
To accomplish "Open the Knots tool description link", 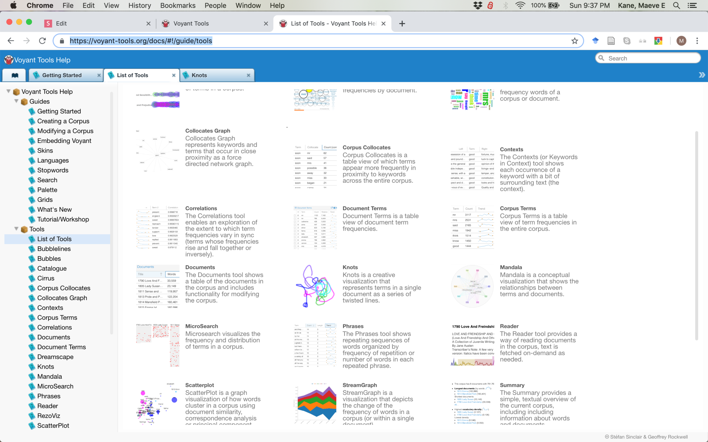I will [350, 267].
